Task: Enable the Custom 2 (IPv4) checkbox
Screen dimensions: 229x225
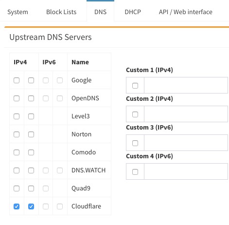Action: click(135, 114)
